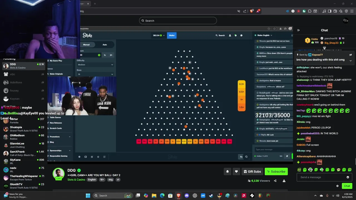Click the ddg stream tag
This screenshot has height=200, width=356.
pos(110,180)
